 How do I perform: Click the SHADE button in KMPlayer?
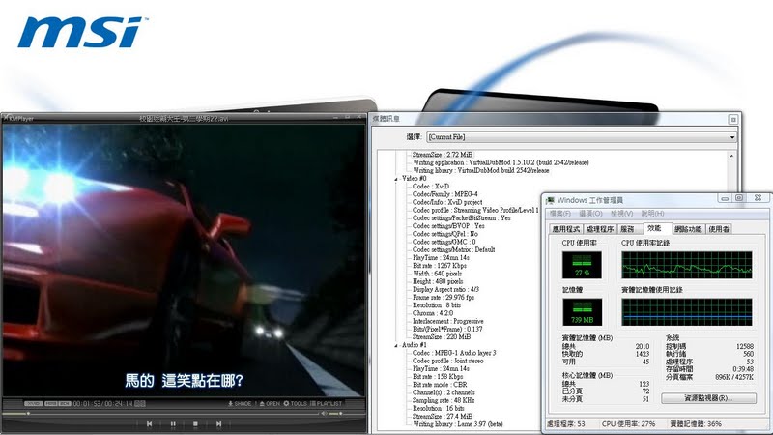(240, 403)
